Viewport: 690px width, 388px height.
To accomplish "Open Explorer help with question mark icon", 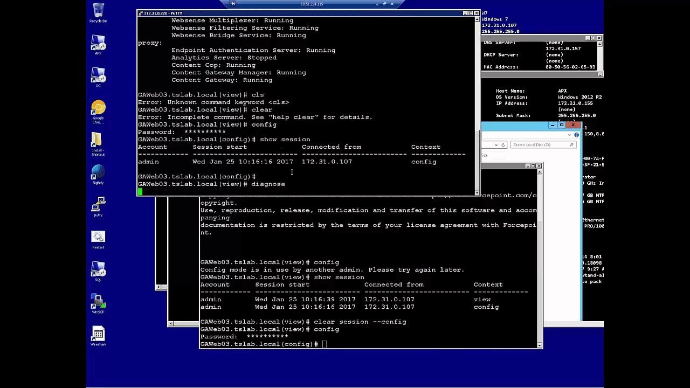I will pyautogui.click(x=576, y=135).
